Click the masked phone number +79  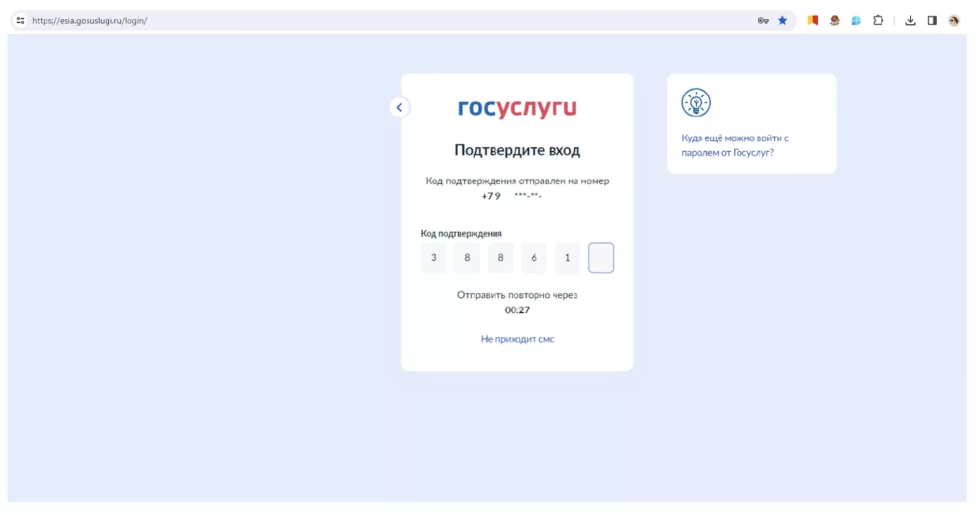coord(512,196)
